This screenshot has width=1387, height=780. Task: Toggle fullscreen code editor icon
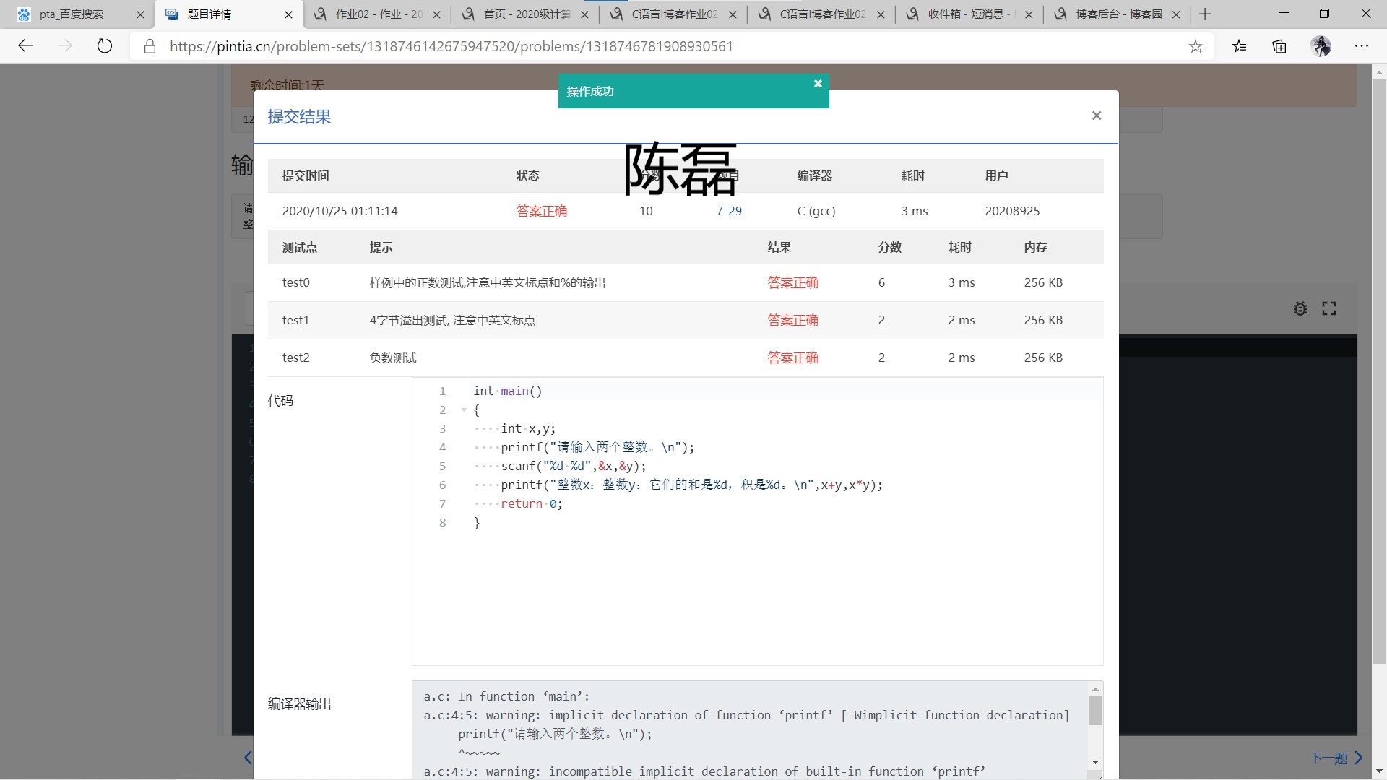tap(1329, 309)
